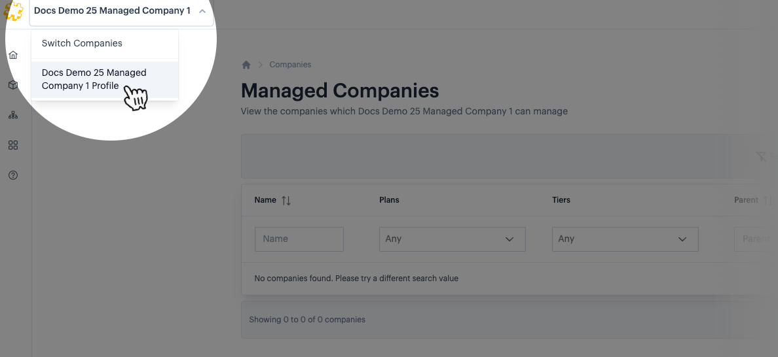
Task: Click the yellow puzzle piece logo
Action: [13, 11]
